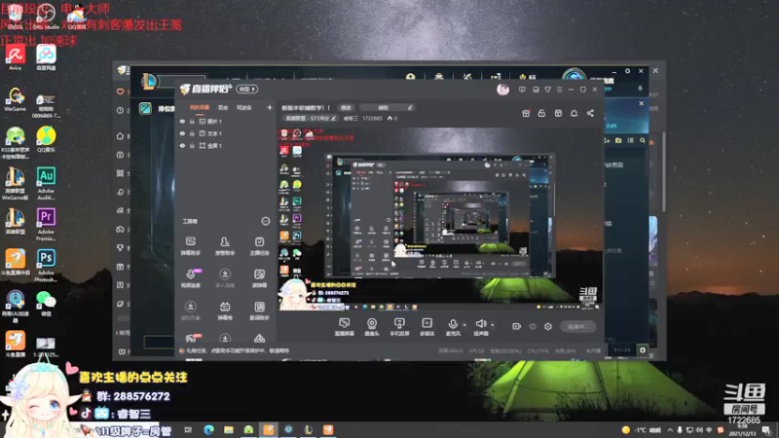Click the stream status button at bottom right
The image size is (779, 438).
(x=577, y=326)
